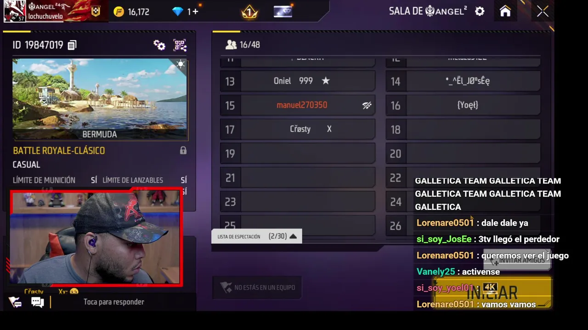588x330 pixels.
Task: Open the rank badge icon in top bar
Action: (249, 11)
